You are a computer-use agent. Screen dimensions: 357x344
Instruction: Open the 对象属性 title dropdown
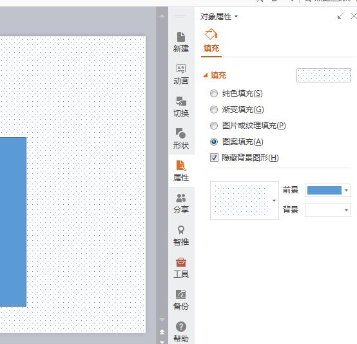(x=236, y=16)
